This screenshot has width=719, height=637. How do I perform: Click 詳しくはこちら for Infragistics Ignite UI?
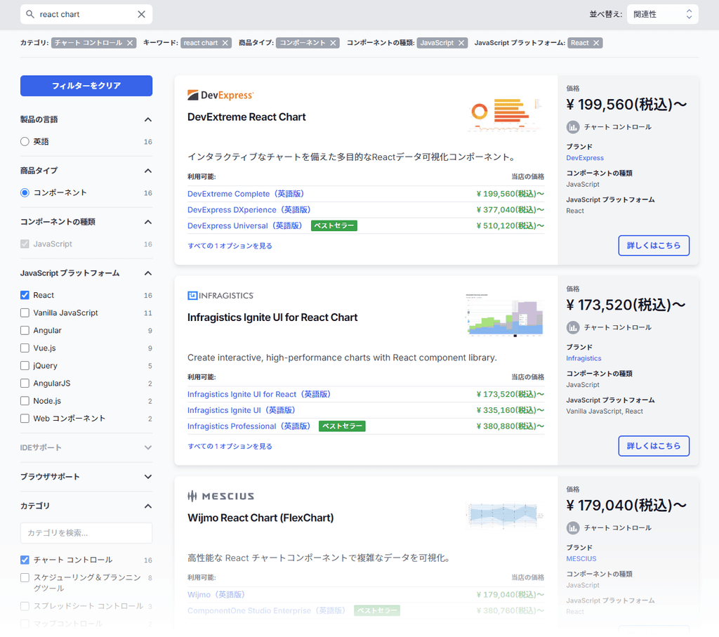[x=654, y=446]
